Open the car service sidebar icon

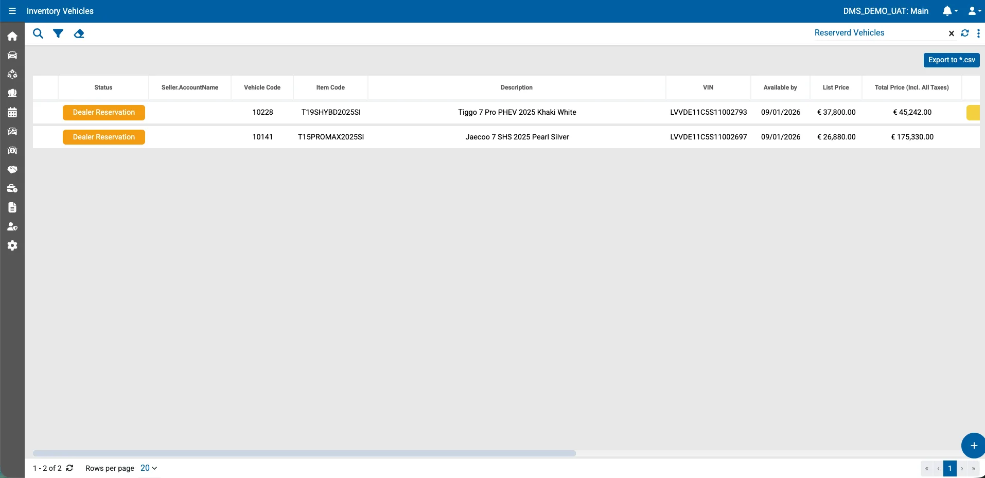12,131
